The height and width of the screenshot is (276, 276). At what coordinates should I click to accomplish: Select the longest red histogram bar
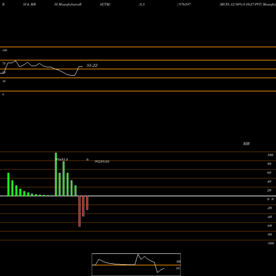click(79, 211)
